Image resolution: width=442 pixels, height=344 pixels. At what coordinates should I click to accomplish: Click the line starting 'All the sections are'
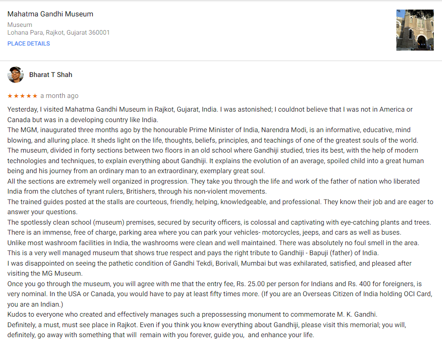pyautogui.click(x=213, y=181)
